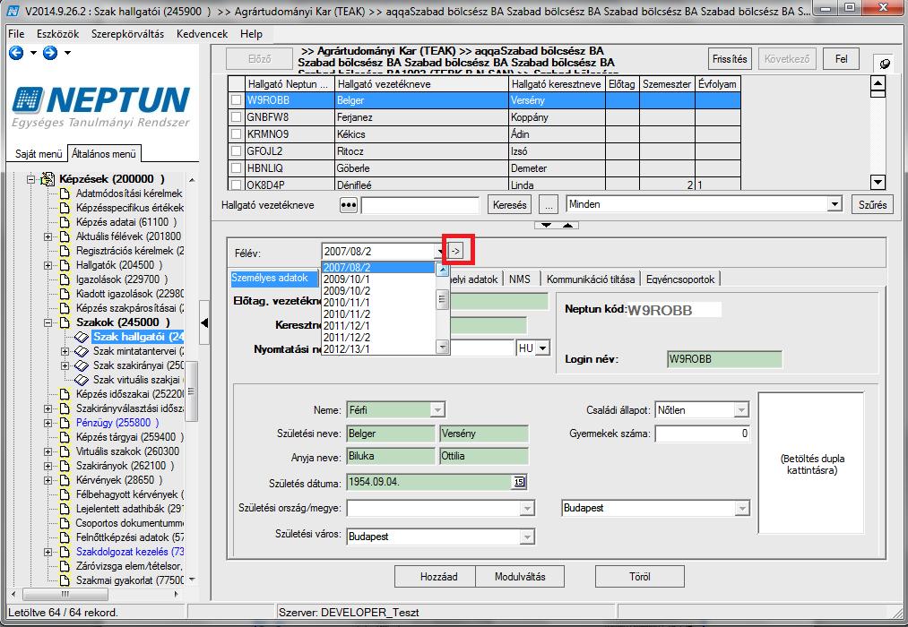Screen dimensions: 908x627
Task: Click the ellipsis button next to Keresés
Action: pos(549,205)
